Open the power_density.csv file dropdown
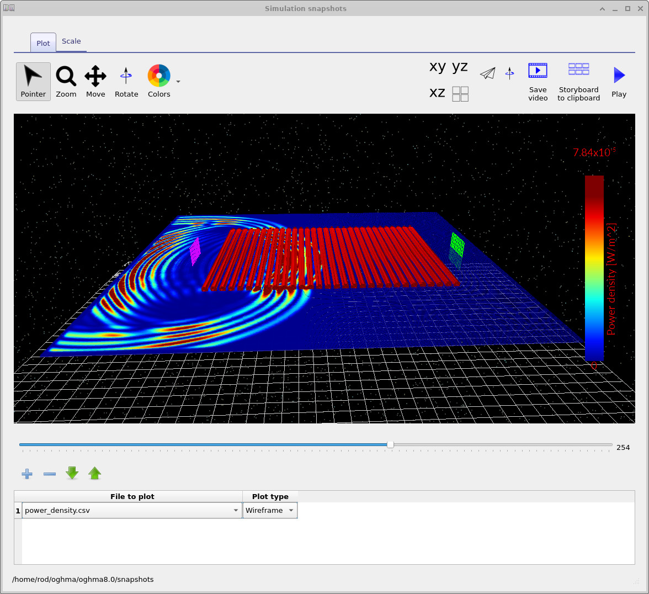Viewport: 649px width, 594px height. tap(236, 510)
